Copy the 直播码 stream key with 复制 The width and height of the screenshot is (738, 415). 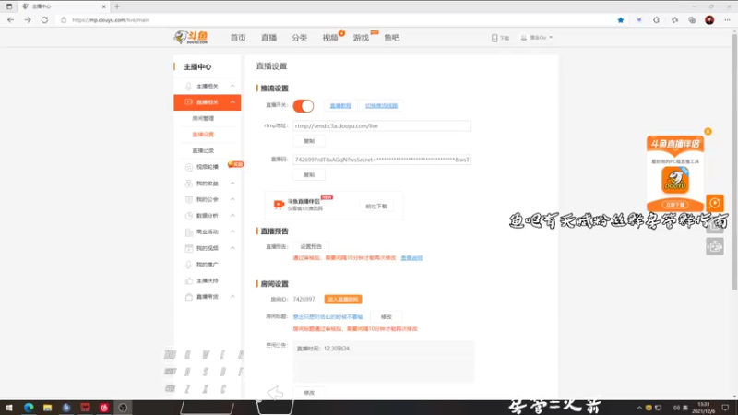(x=309, y=175)
